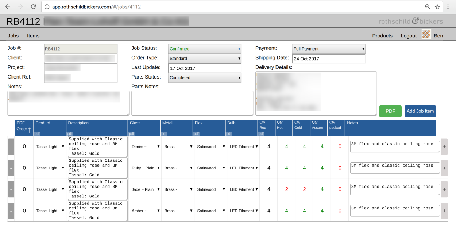
Task: Click Ben's user avatar icon
Action: (x=426, y=35)
